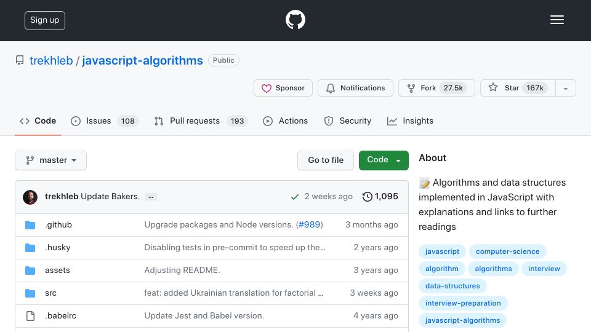Open the assets folder
The width and height of the screenshot is (591, 332).
[x=57, y=271]
